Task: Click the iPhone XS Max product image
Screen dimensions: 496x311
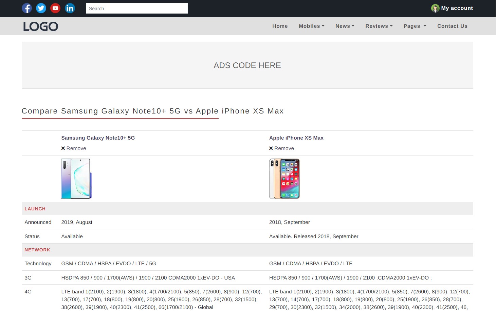Action: pos(284,179)
